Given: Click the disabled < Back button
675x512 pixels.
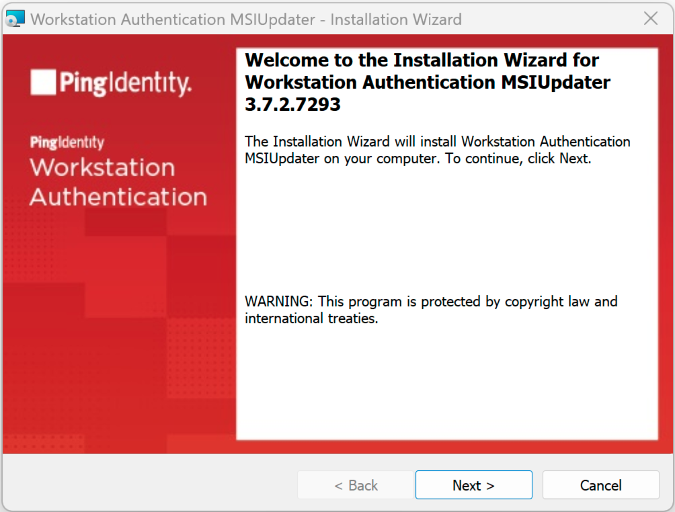Looking at the screenshot, I should click(x=356, y=485).
